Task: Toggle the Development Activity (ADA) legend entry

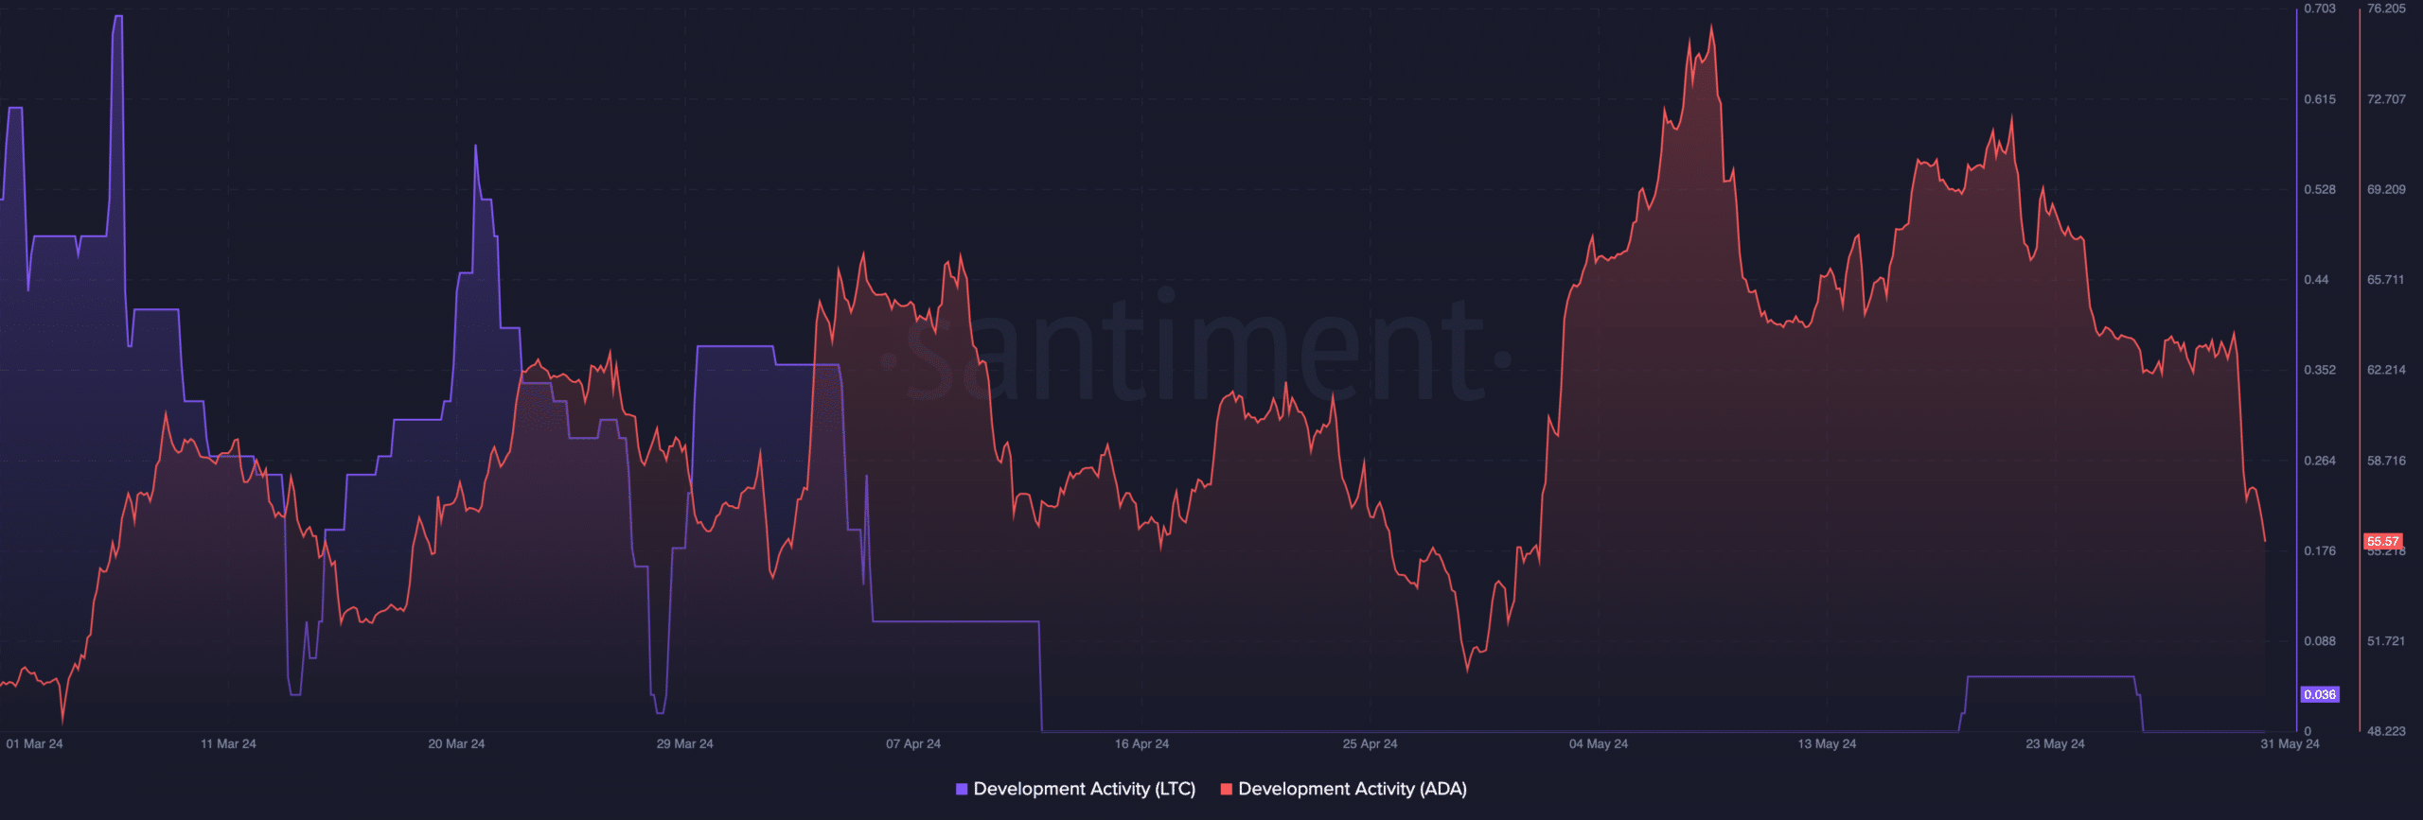Action: [1344, 789]
